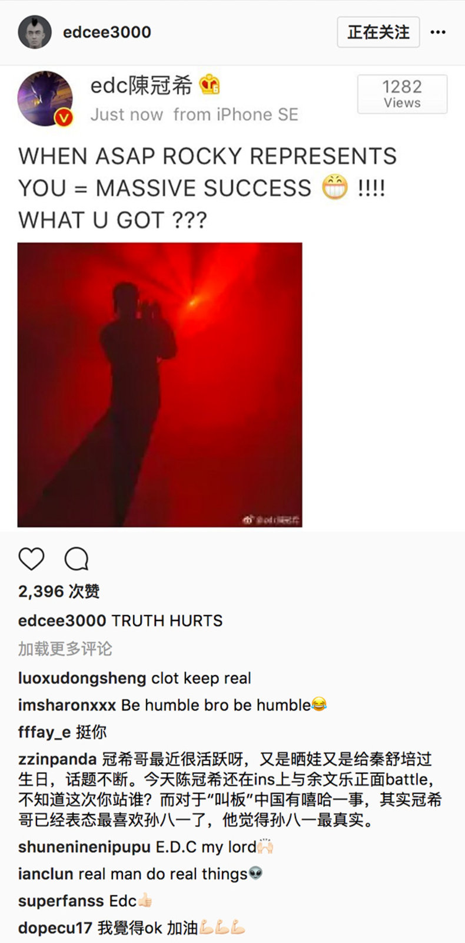This screenshot has width=465, height=943.
Task: Open zzinpanda's profile from the long comment
Action: pyautogui.click(x=58, y=759)
